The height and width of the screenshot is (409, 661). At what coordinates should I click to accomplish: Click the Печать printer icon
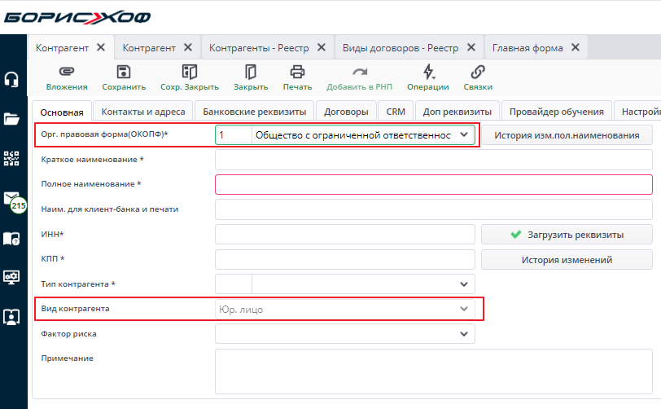click(297, 72)
